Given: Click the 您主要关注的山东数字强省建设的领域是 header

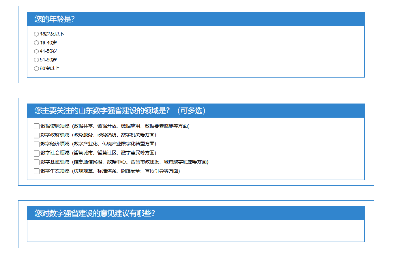Looking at the screenshot, I should [x=120, y=111].
